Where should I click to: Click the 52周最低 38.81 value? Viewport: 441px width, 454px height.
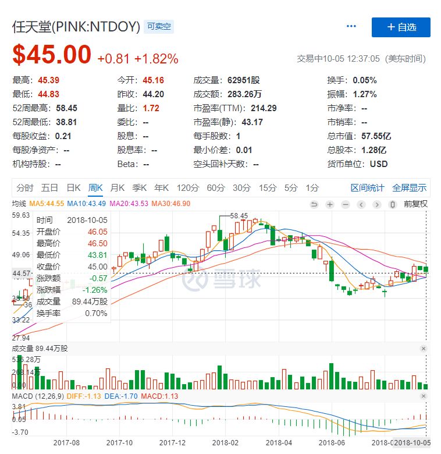(x=66, y=122)
